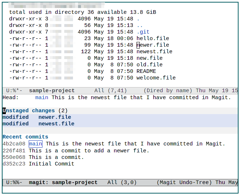Go to parent directory '..' entry
The image size is (240, 195).
click(x=139, y=25)
